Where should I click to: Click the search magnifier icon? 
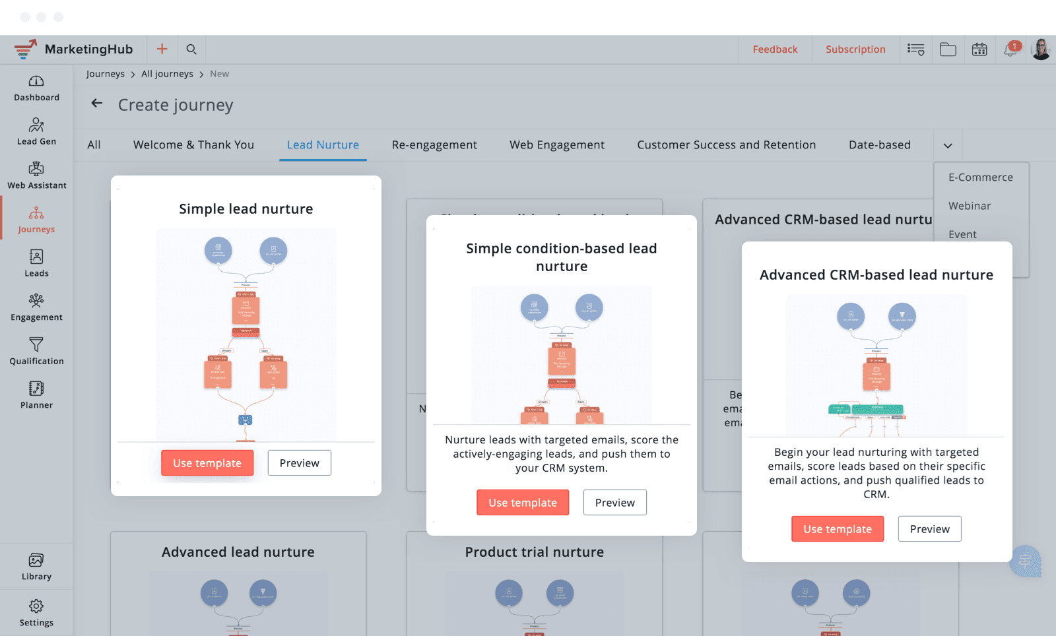(x=191, y=49)
